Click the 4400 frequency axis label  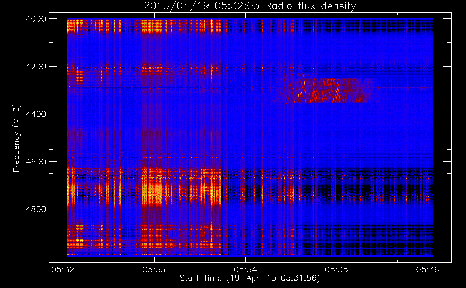[36, 114]
